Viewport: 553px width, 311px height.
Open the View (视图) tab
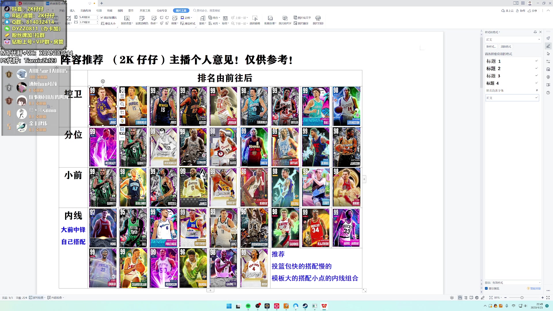pyautogui.click(x=120, y=11)
